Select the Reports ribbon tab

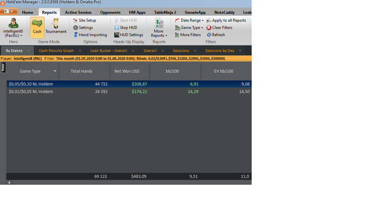tap(49, 12)
